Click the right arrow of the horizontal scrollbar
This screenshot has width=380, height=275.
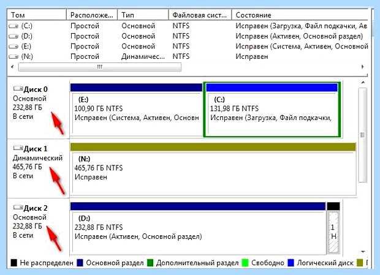point(363,67)
